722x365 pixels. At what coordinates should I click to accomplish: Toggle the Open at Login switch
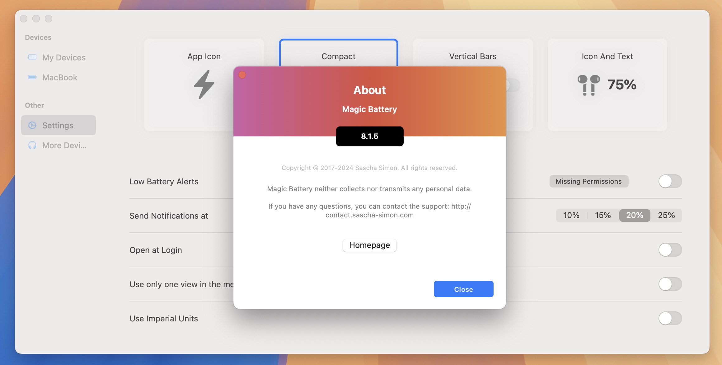pos(670,249)
